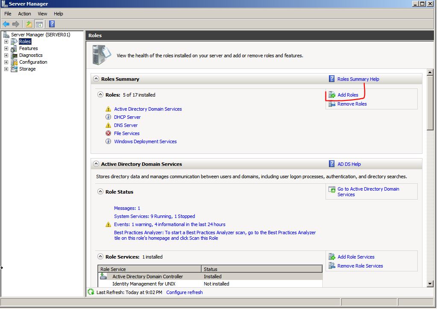The image size is (437, 309).
Task: Click the Roles node icon in tree
Action: (x=14, y=41)
